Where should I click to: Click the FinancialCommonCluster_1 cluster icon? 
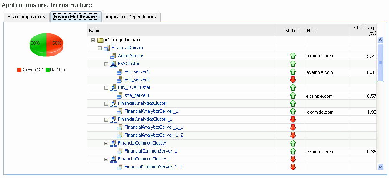coord(113,159)
